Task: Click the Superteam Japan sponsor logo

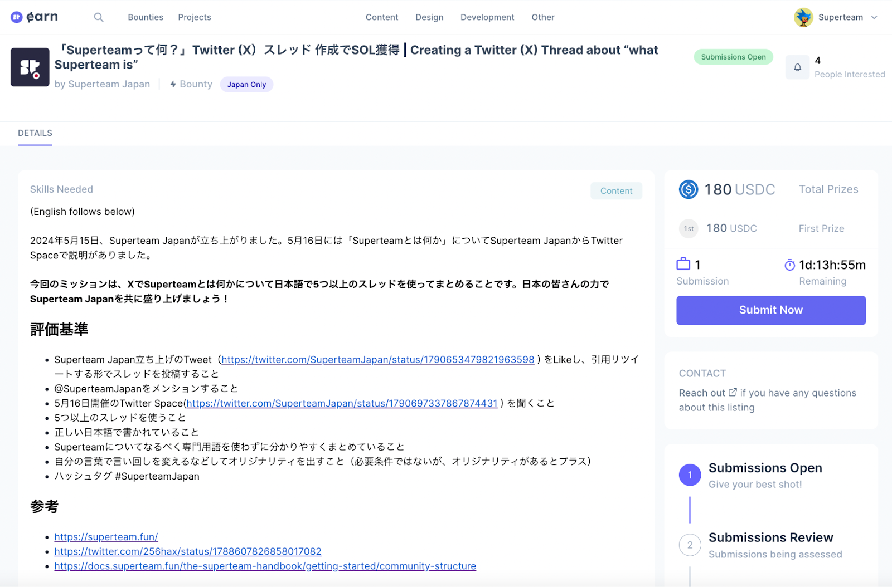Action: click(x=30, y=67)
